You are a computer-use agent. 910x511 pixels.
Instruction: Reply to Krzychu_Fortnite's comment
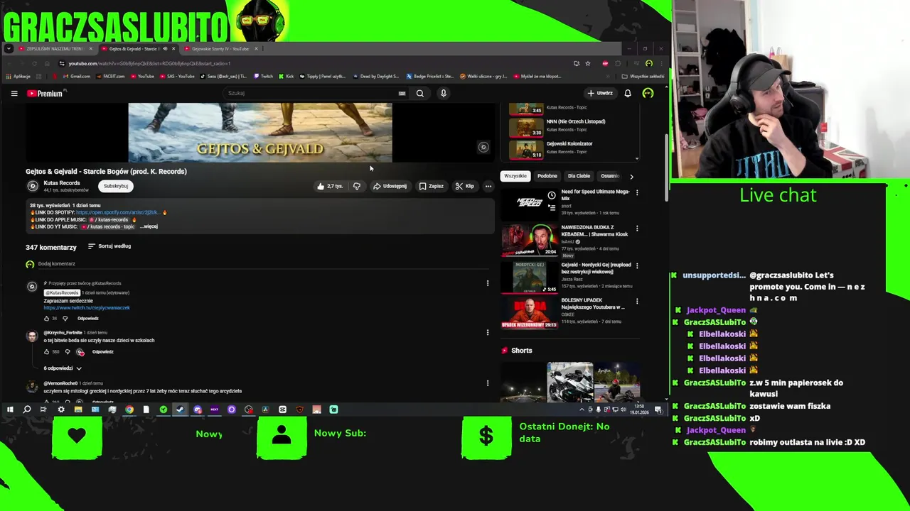coord(103,351)
